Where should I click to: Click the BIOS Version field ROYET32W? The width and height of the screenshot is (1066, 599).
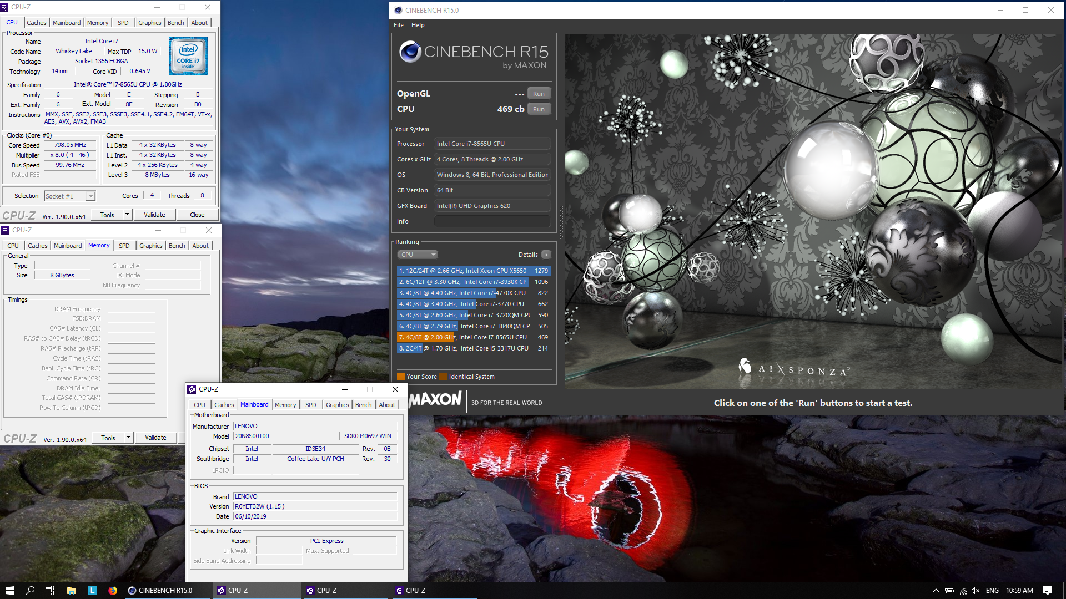click(x=315, y=506)
